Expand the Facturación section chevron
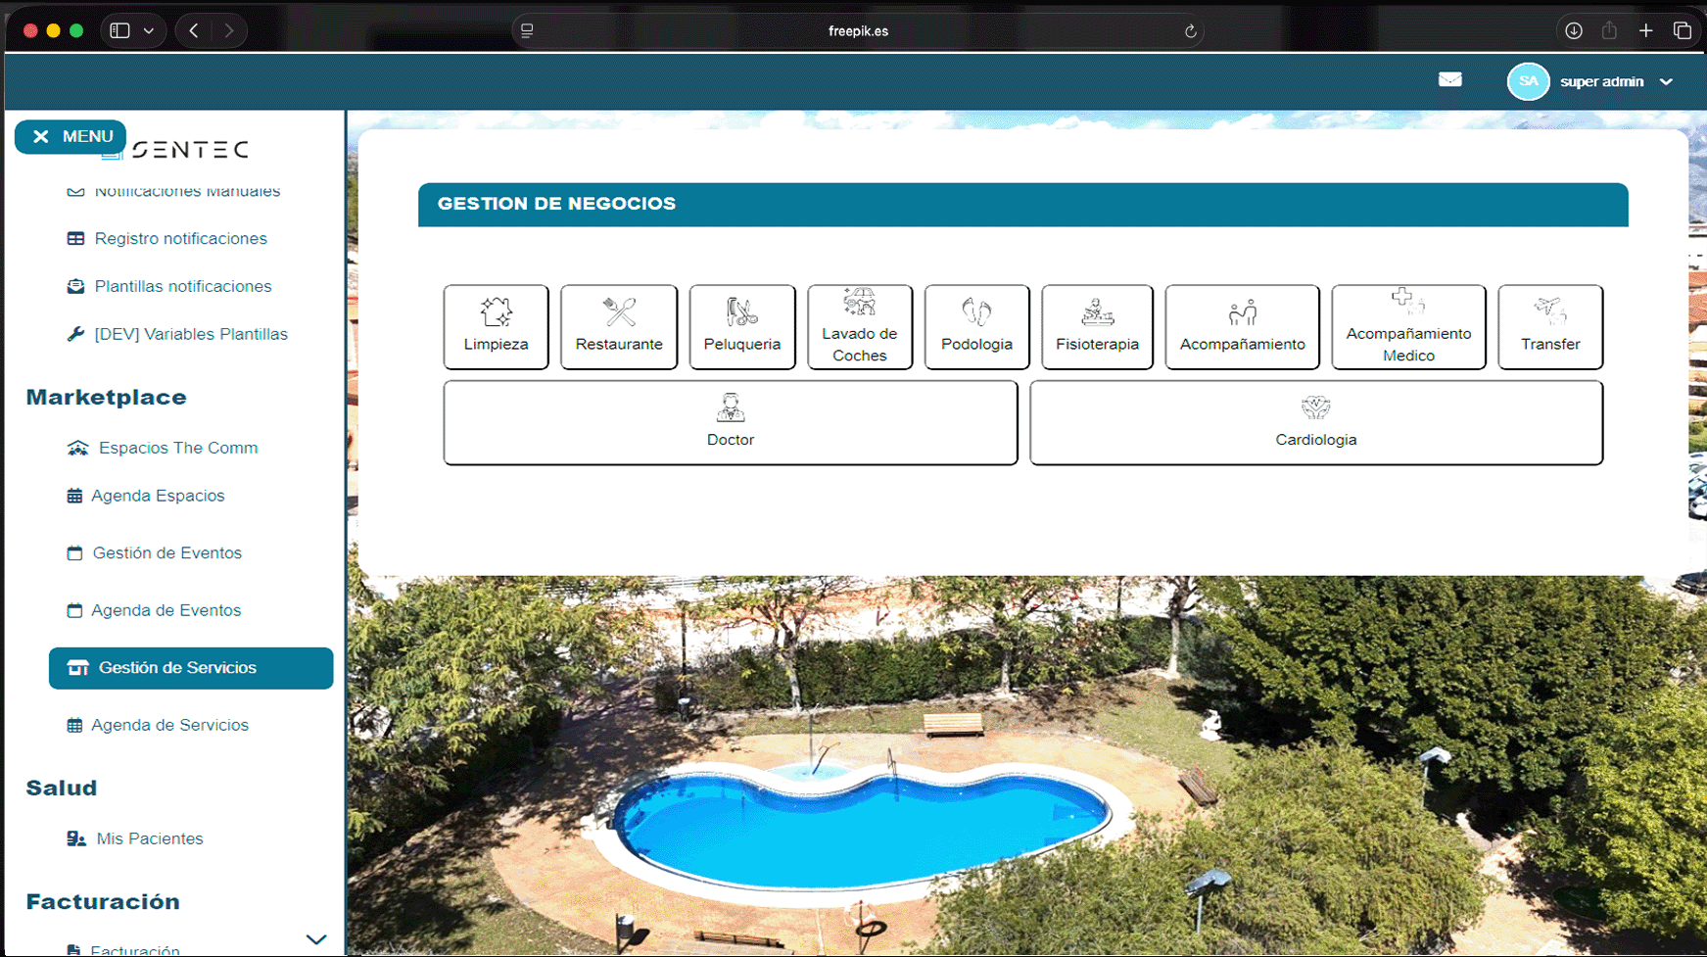1707x957 pixels. click(x=315, y=939)
